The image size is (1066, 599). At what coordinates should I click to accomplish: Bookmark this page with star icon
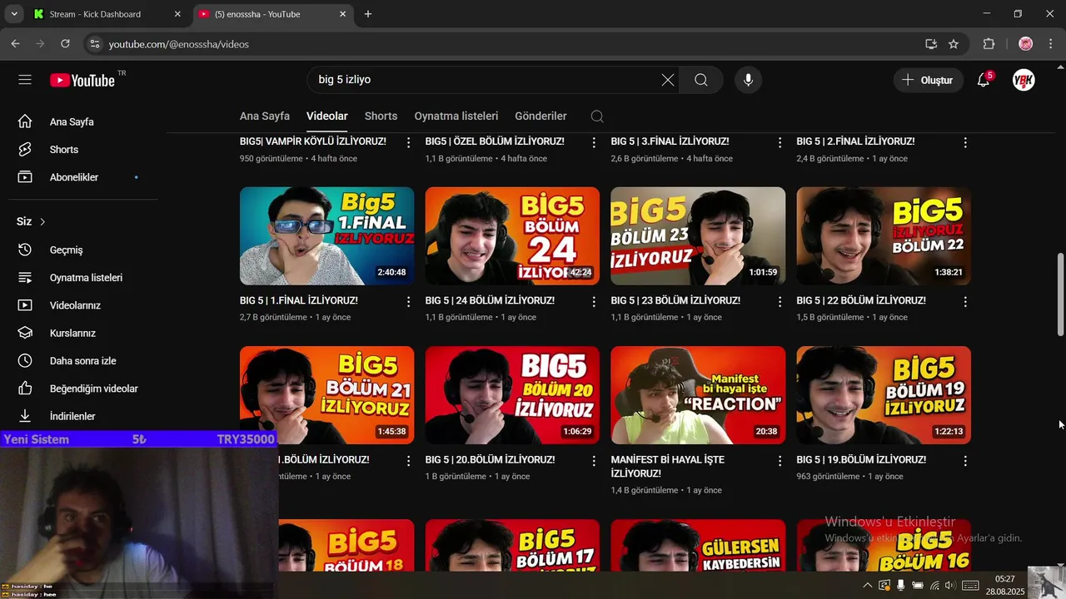[954, 44]
